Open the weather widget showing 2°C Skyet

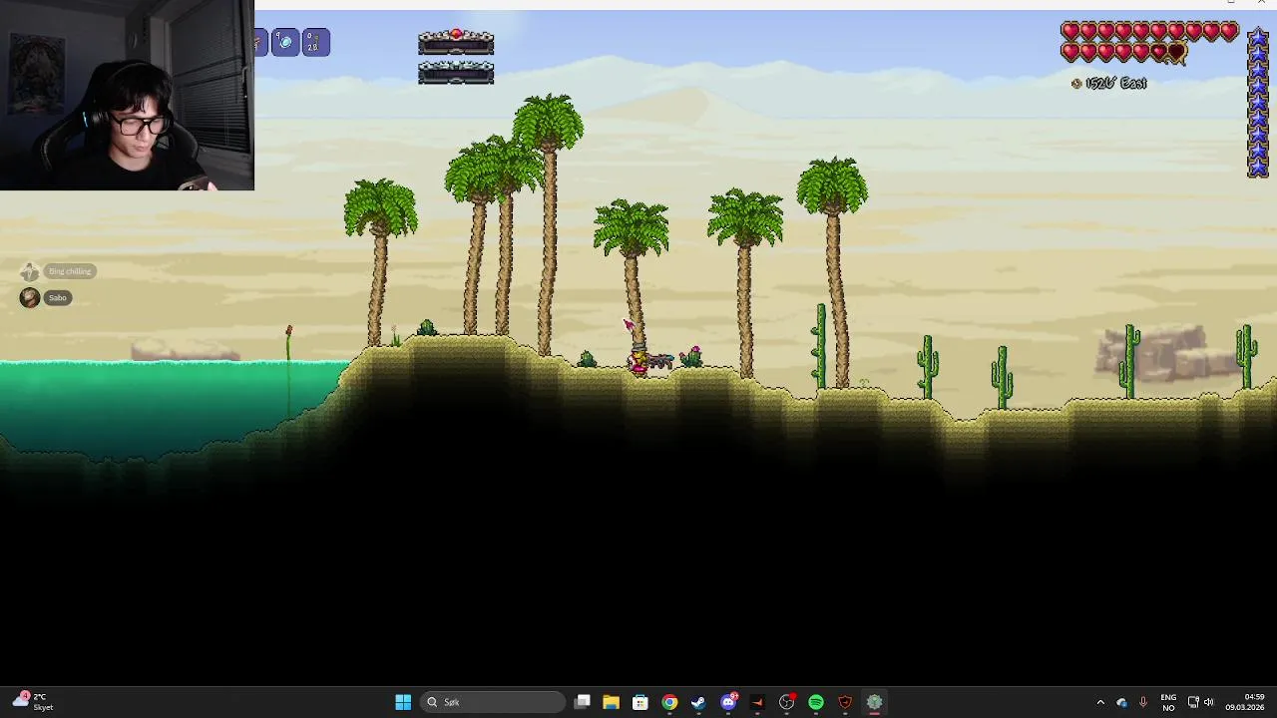coord(32,702)
